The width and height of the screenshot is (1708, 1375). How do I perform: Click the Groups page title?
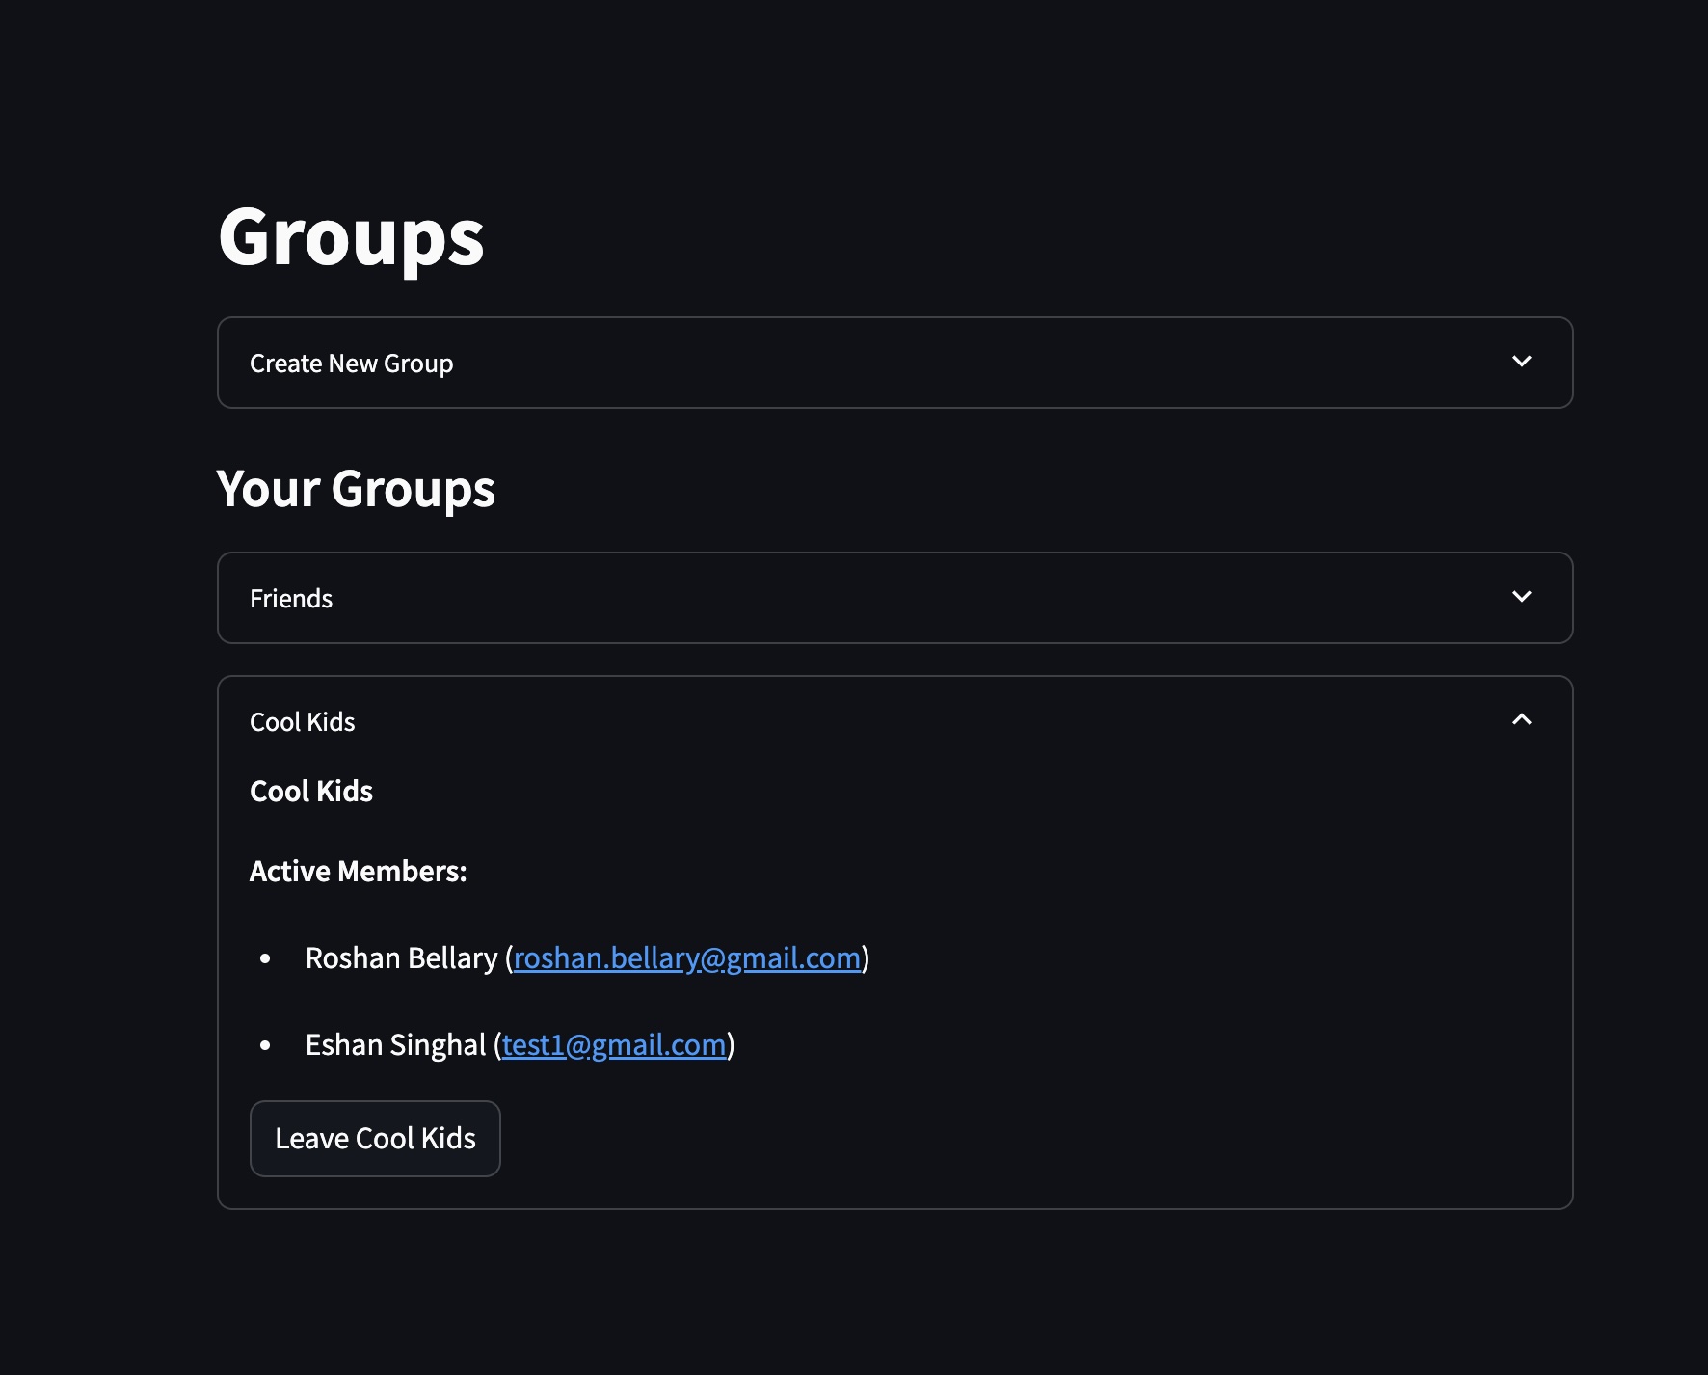click(351, 237)
